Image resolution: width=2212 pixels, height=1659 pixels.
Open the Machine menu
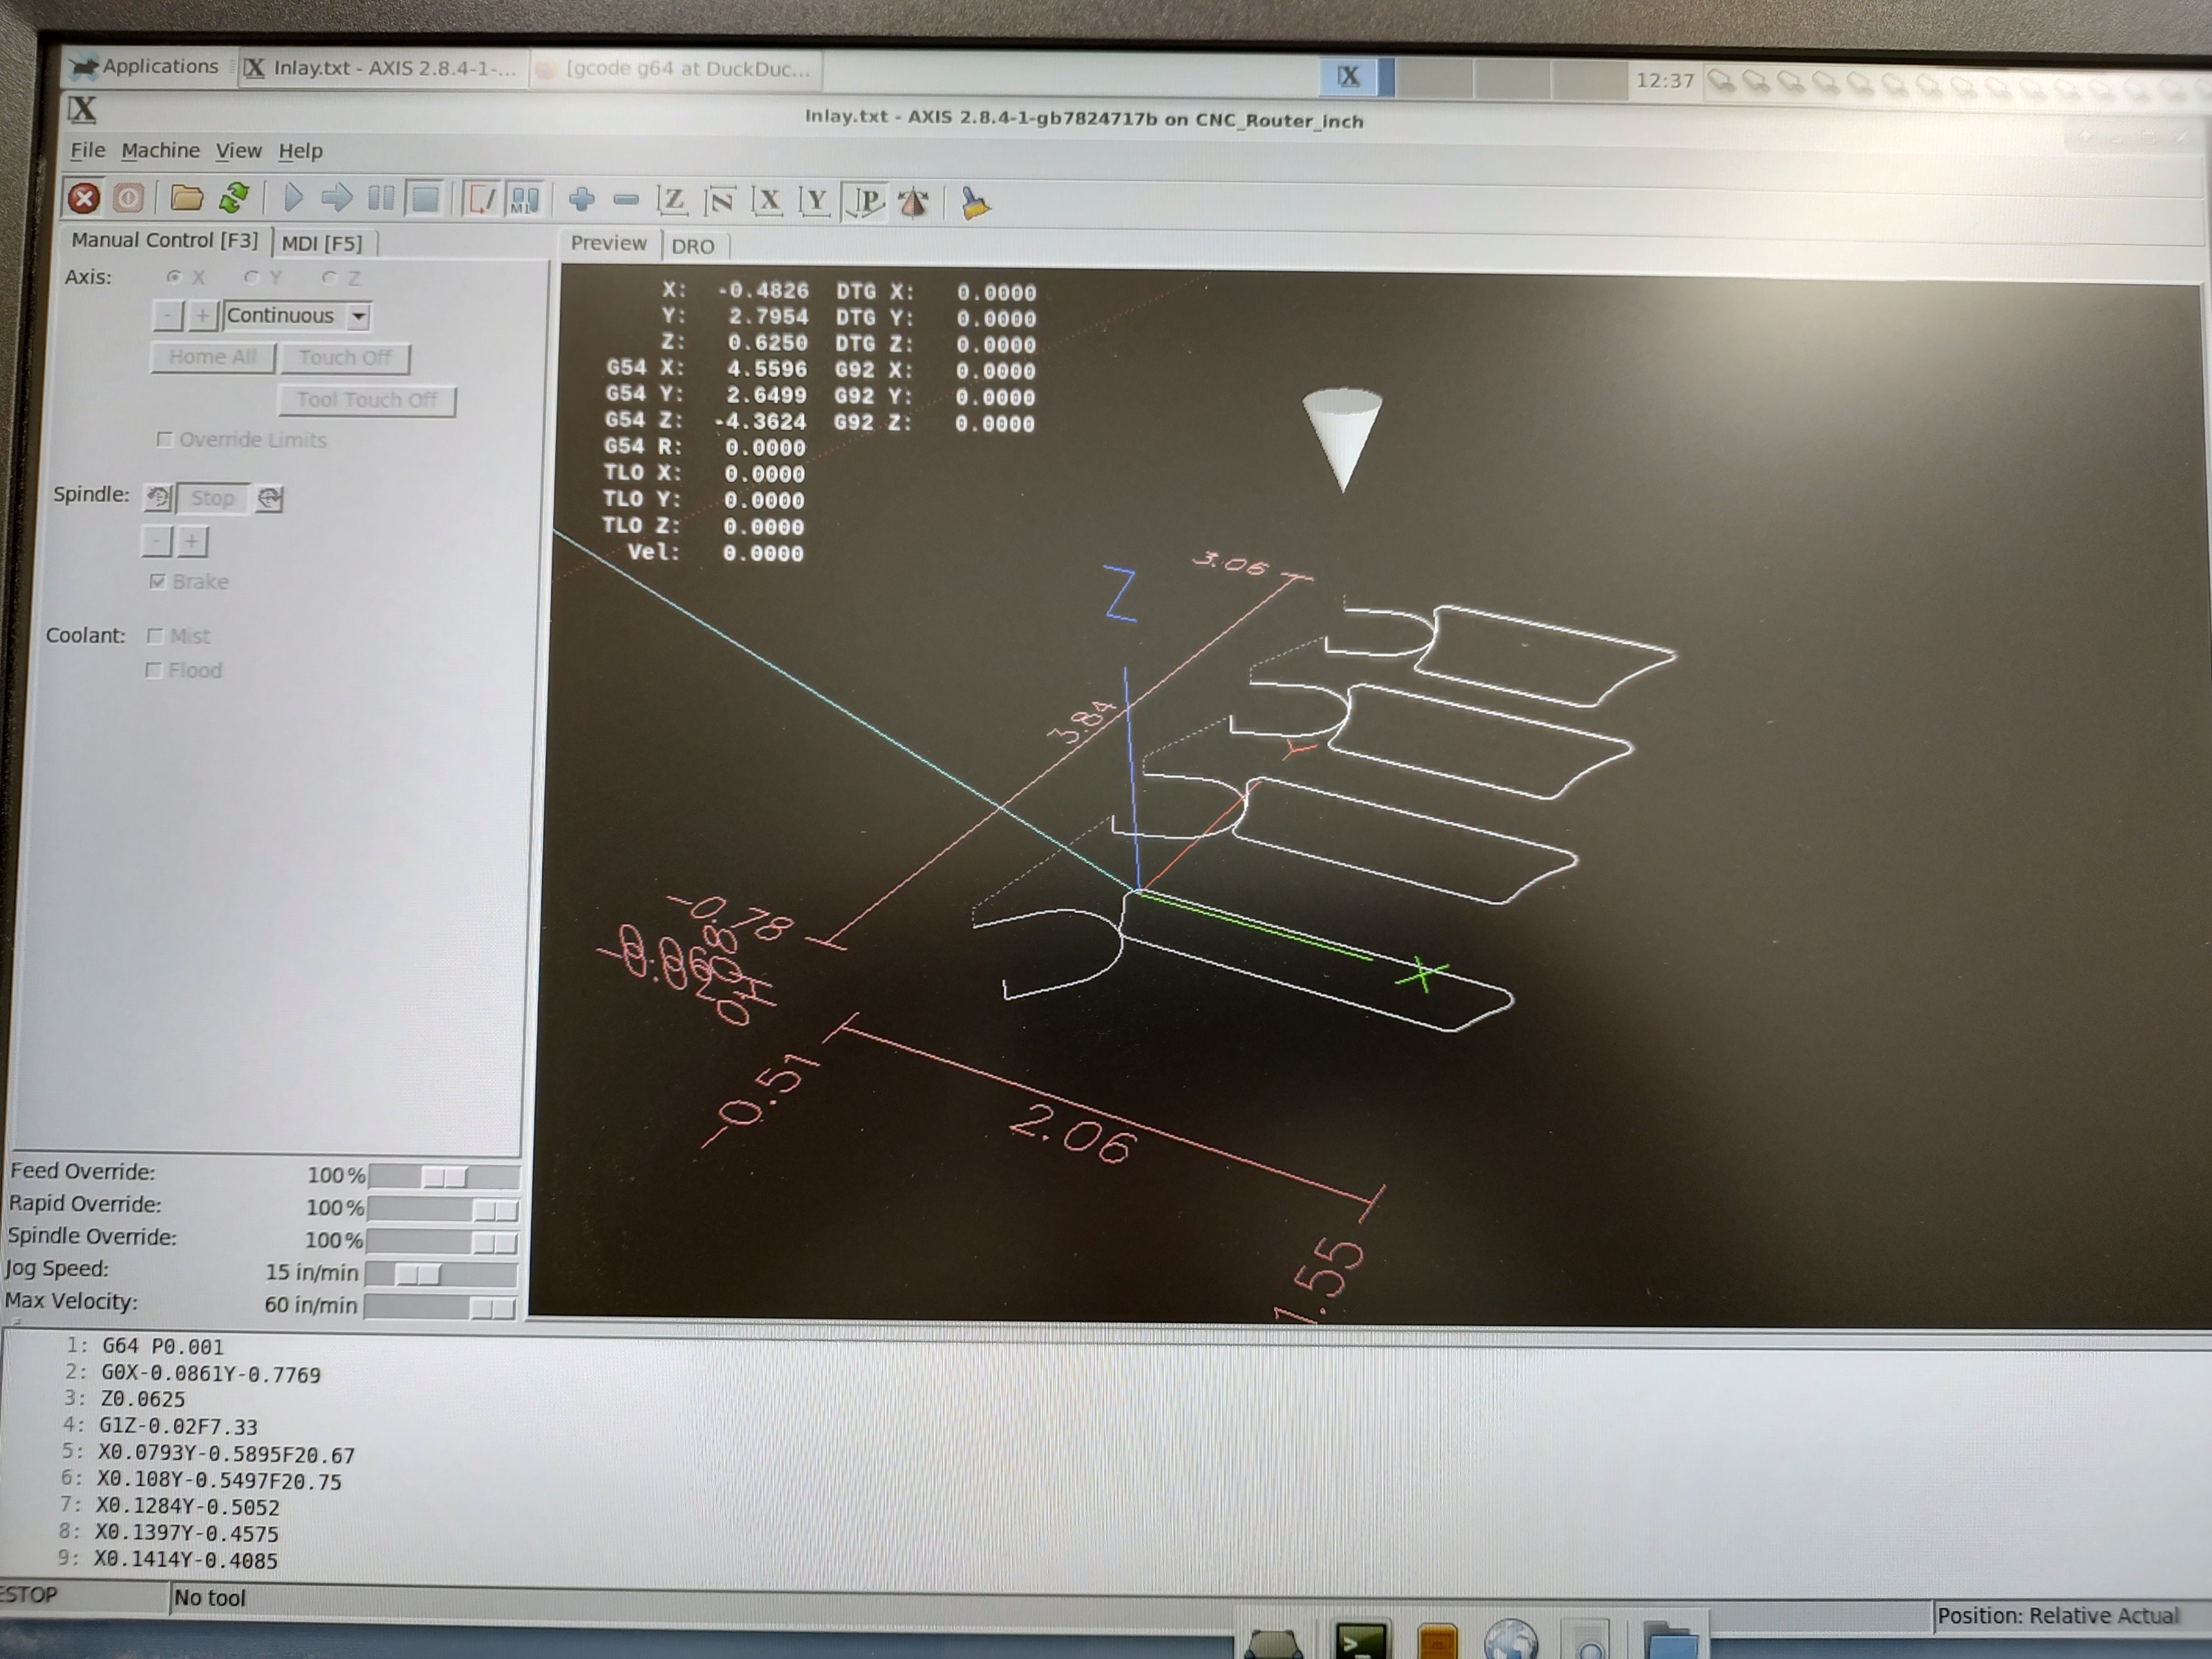click(x=160, y=151)
